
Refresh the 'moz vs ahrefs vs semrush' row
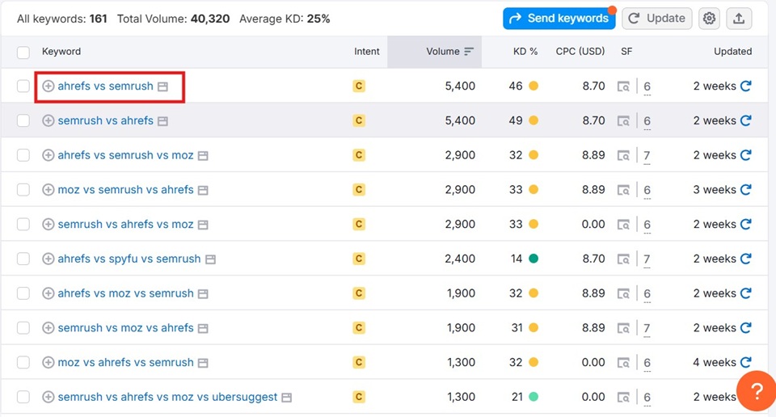click(x=746, y=363)
